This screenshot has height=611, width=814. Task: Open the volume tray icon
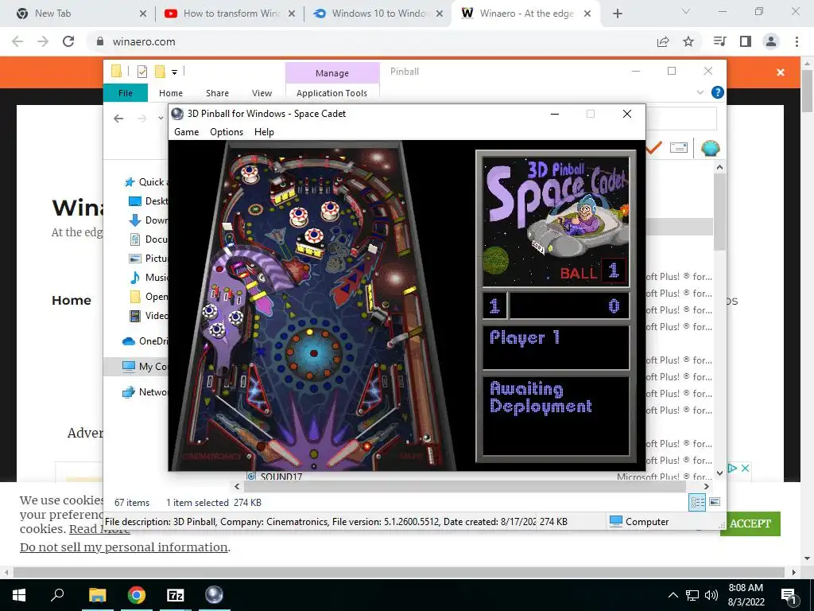711,595
